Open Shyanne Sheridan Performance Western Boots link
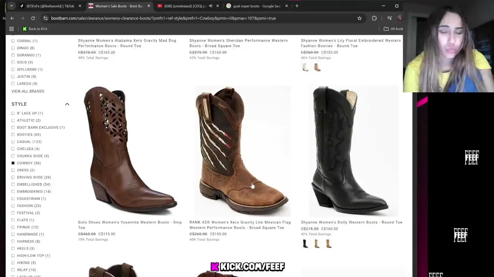The width and height of the screenshot is (494, 277). click(239, 43)
